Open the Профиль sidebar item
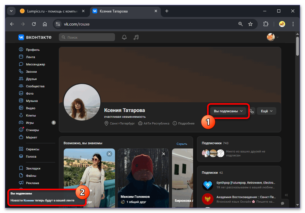Screen dimensions: 305x213 pos(29,50)
